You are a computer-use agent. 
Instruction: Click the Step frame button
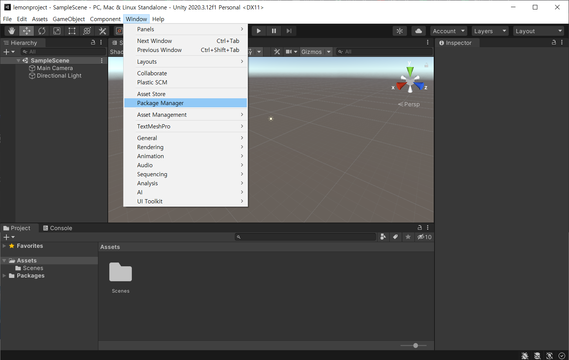(289, 31)
